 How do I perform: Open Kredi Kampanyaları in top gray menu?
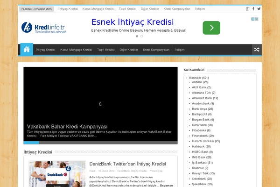click(x=177, y=9)
